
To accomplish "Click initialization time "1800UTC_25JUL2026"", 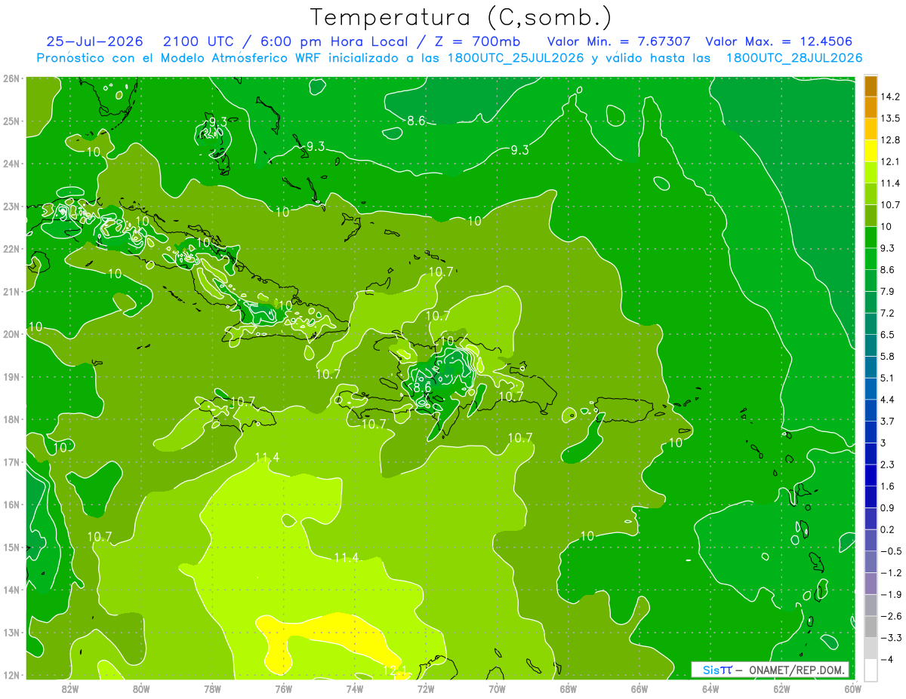I will pyautogui.click(x=515, y=57).
